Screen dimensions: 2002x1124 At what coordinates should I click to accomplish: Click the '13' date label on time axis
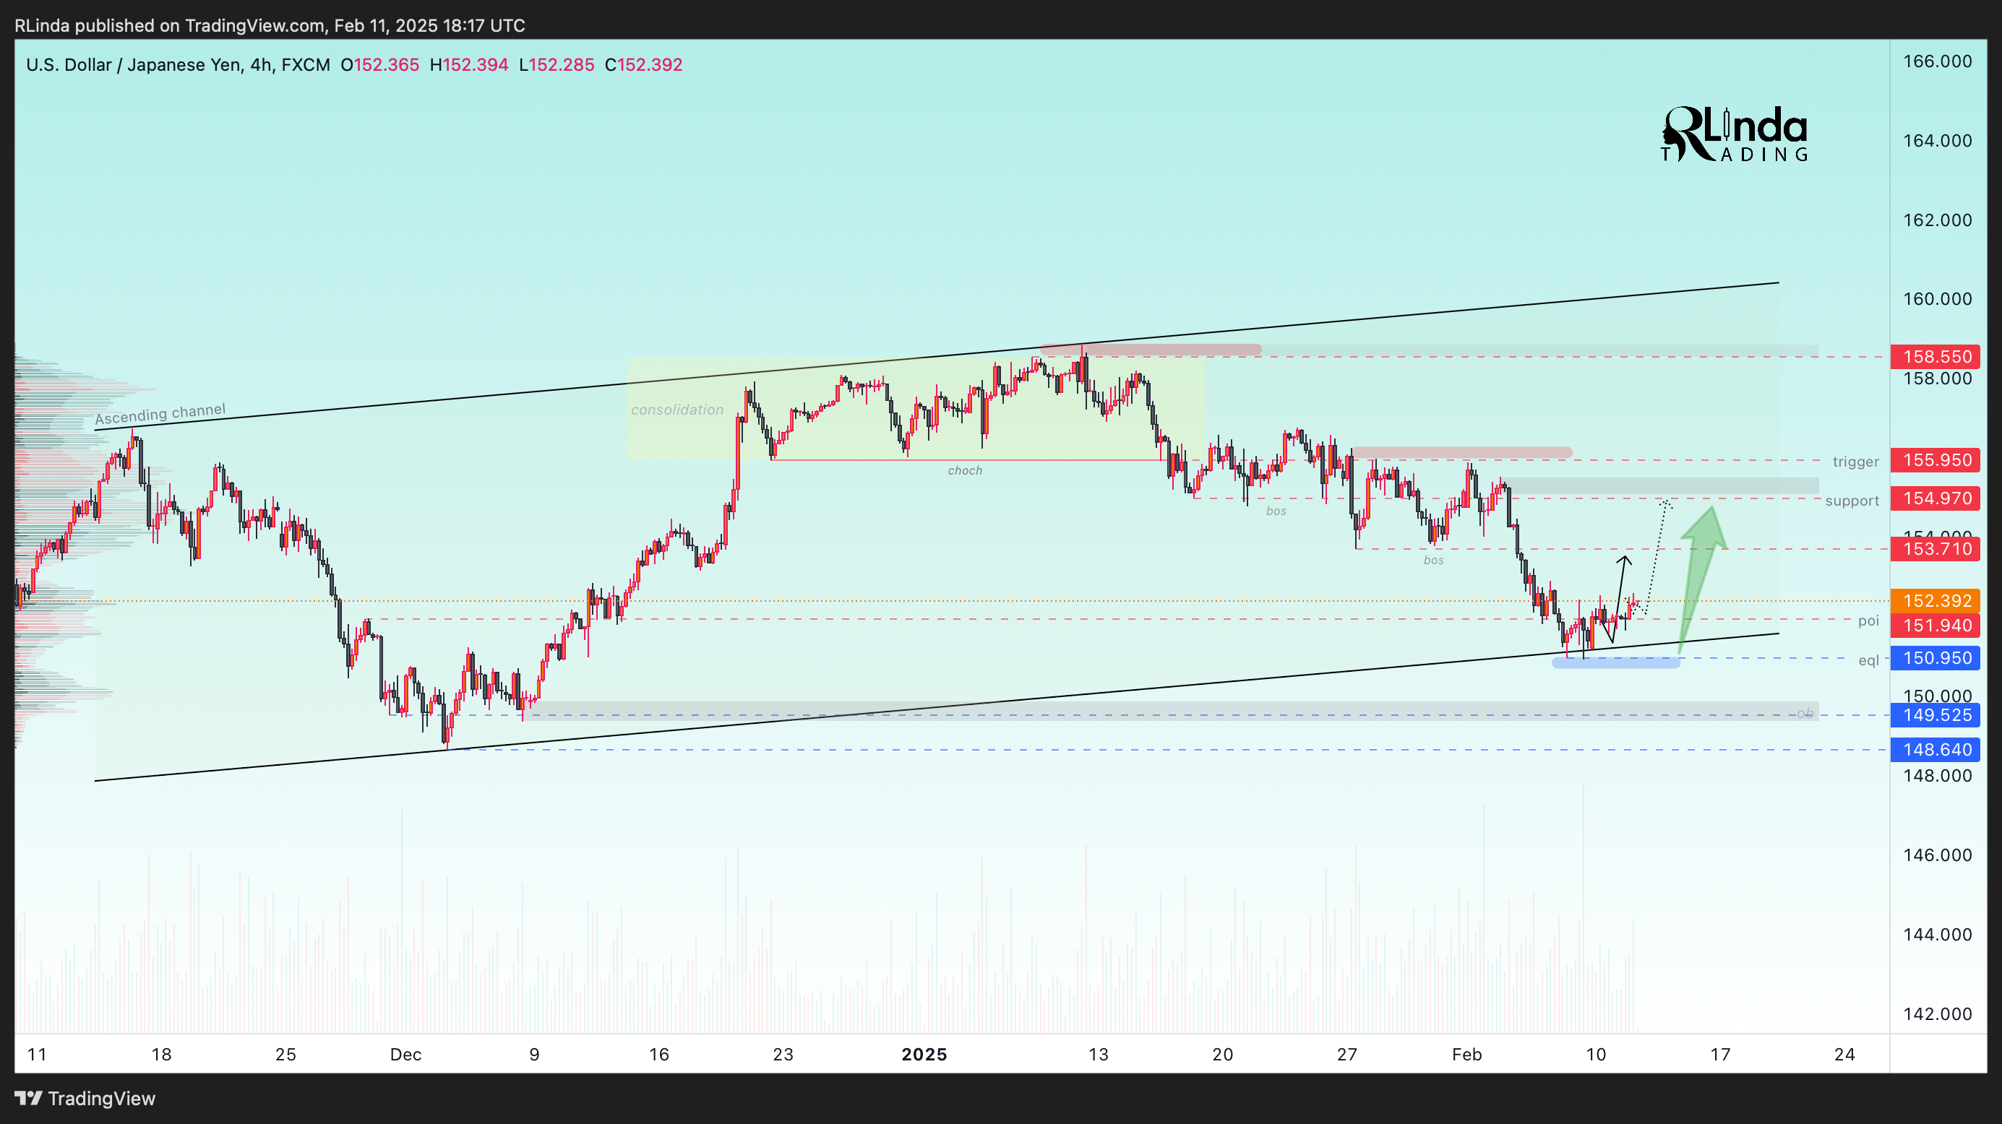pos(1098,1054)
